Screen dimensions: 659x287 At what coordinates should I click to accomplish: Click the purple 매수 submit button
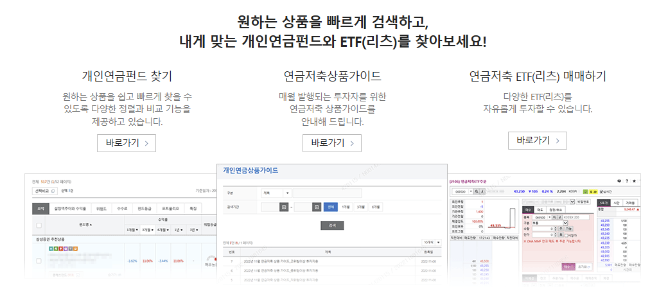(x=568, y=267)
